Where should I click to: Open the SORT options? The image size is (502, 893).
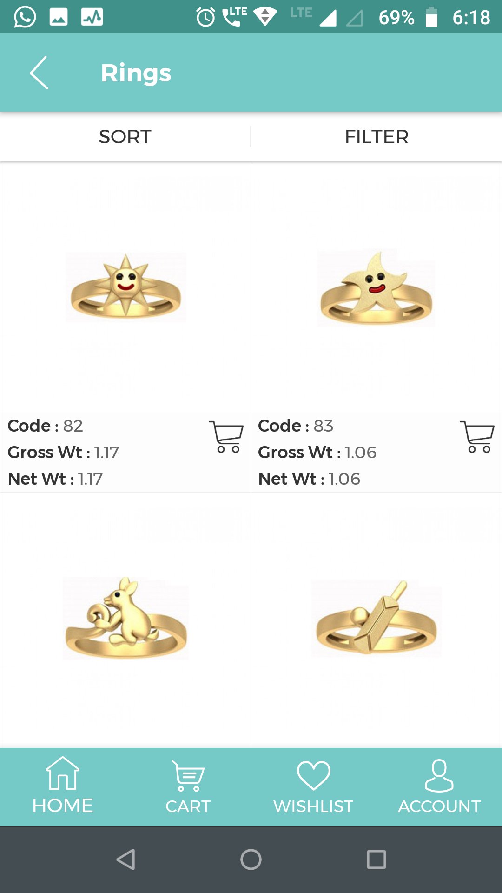[x=125, y=137]
